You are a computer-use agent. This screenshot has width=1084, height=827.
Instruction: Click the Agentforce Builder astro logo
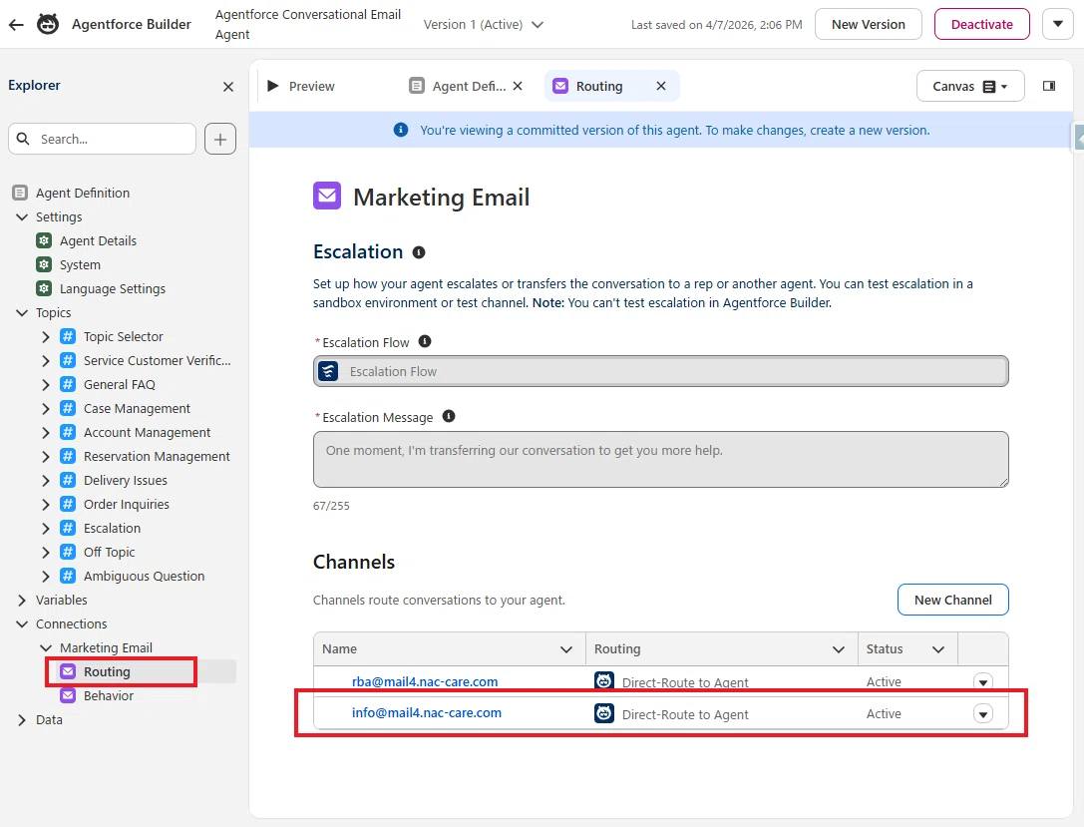coord(48,24)
